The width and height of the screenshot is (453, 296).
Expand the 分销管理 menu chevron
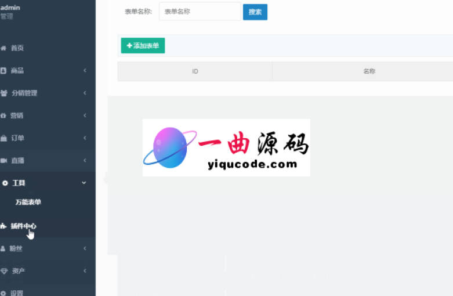85,93
